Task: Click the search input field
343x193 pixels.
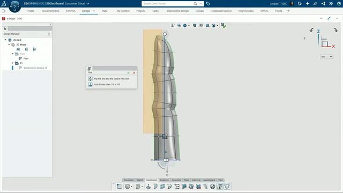Action: (x=168, y=4)
